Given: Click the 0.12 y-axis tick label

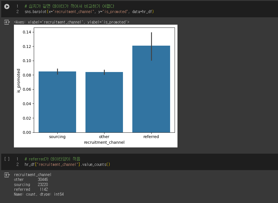Looking at the screenshot, I should pyautogui.click(x=27, y=46).
